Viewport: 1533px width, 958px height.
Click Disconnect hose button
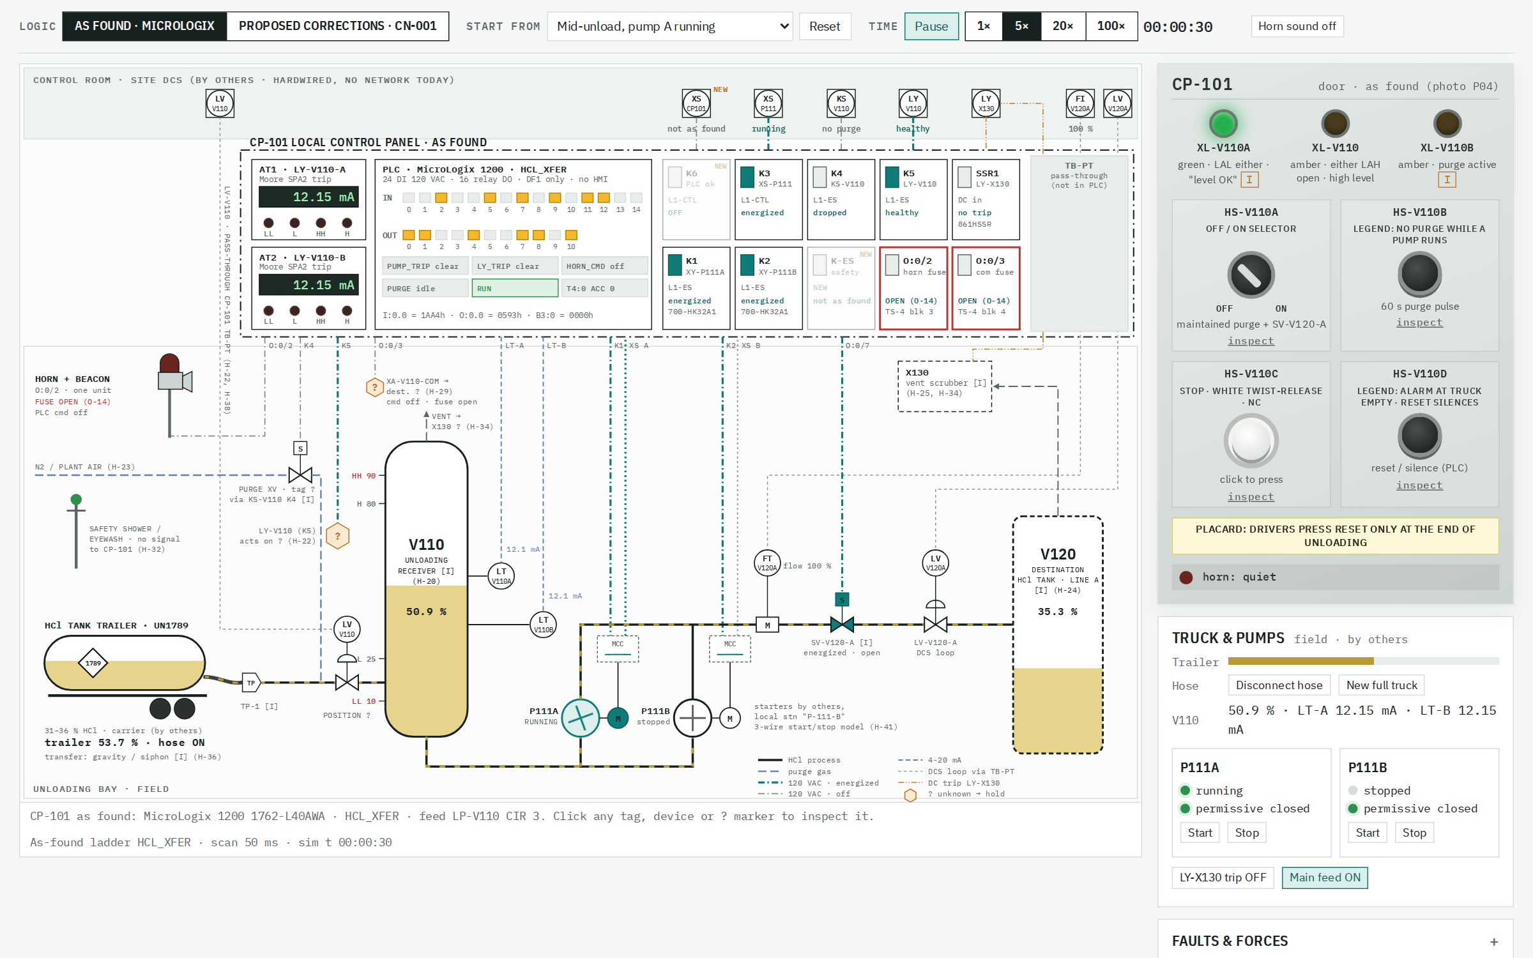point(1279,685)
